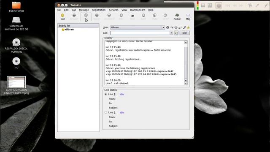Screen dimensions: 270x152
Task: Click the Call toolbar icon
Action: click(x=62, y=17)
